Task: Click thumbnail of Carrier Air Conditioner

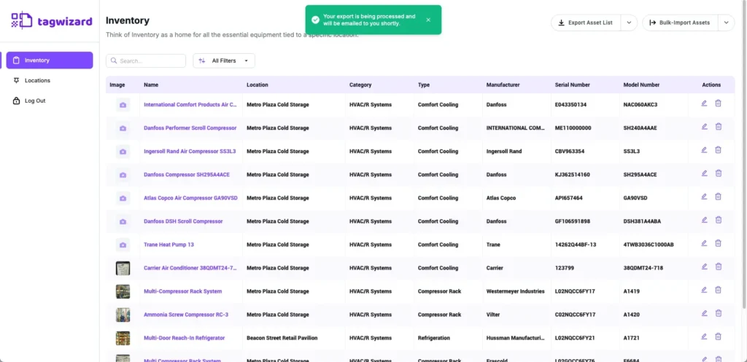Action: [x=123, y=268]
